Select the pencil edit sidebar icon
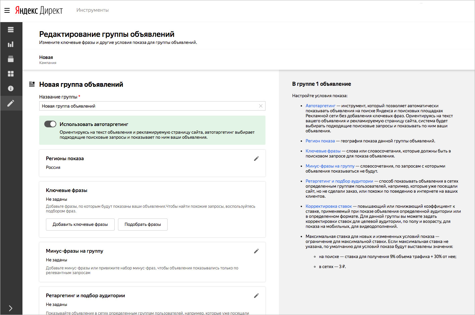The width and height of the screenshot is (475, 315). (x=11, y=103)
